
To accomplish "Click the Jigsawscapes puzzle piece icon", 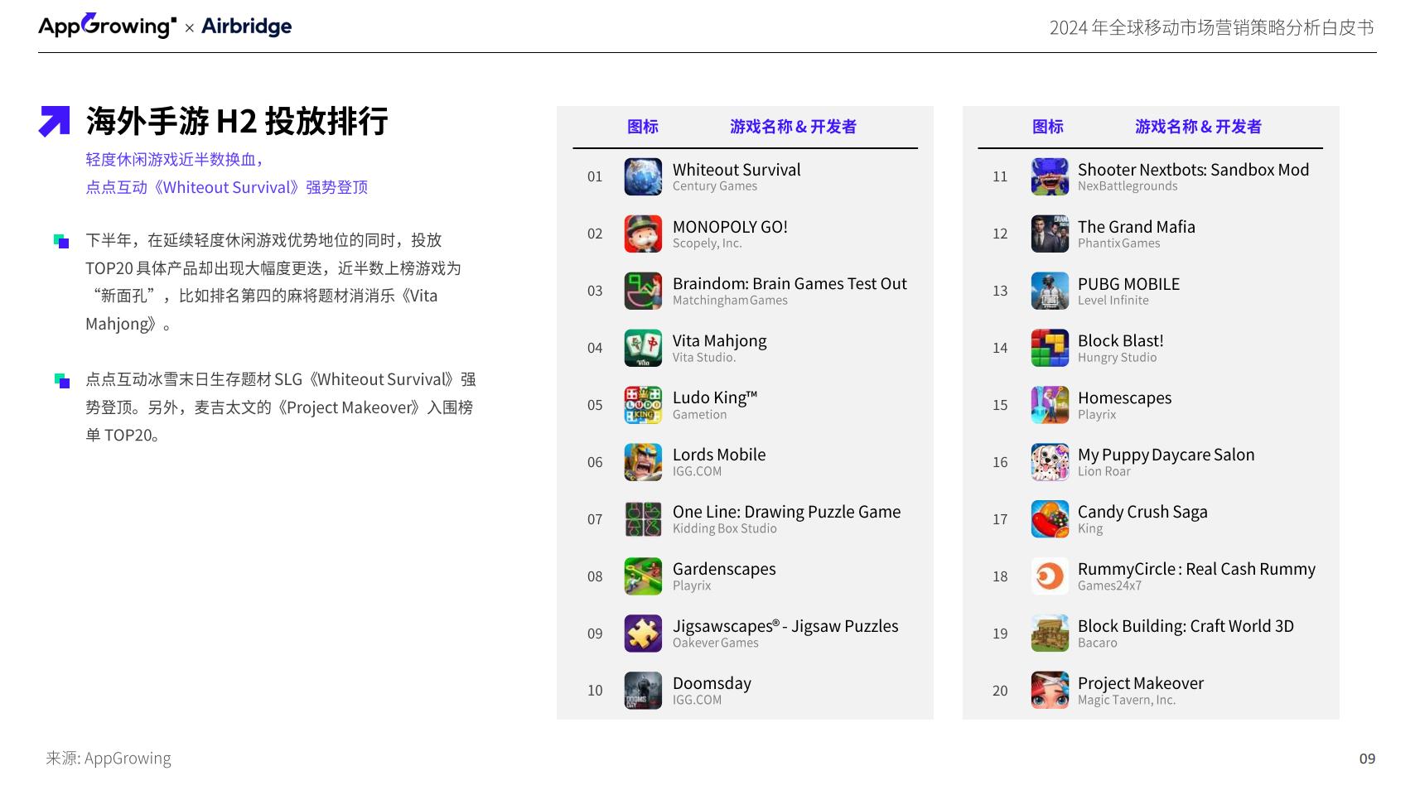I will tap(643, 634).
